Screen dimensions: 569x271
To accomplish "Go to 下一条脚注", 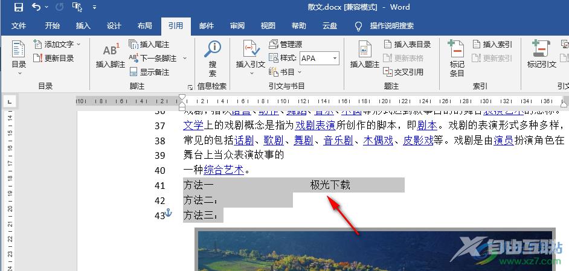I will 153,58.
